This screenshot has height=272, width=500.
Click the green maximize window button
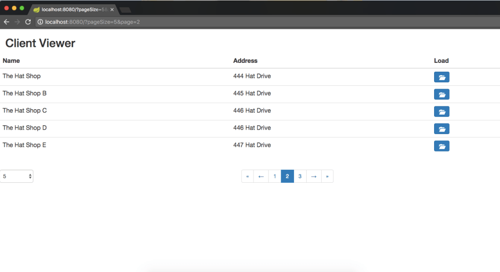pos(21,8)
